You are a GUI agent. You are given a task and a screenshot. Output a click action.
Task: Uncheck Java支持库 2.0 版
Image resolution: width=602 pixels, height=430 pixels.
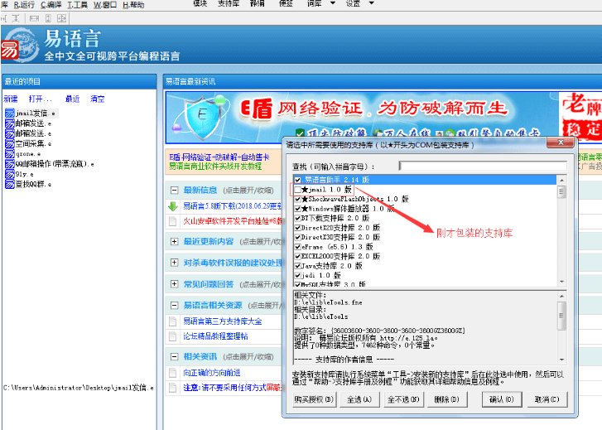(x=297, y=265)
